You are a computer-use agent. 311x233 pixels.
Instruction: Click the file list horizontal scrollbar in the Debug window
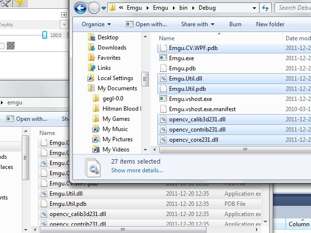[x=235, y=150]
